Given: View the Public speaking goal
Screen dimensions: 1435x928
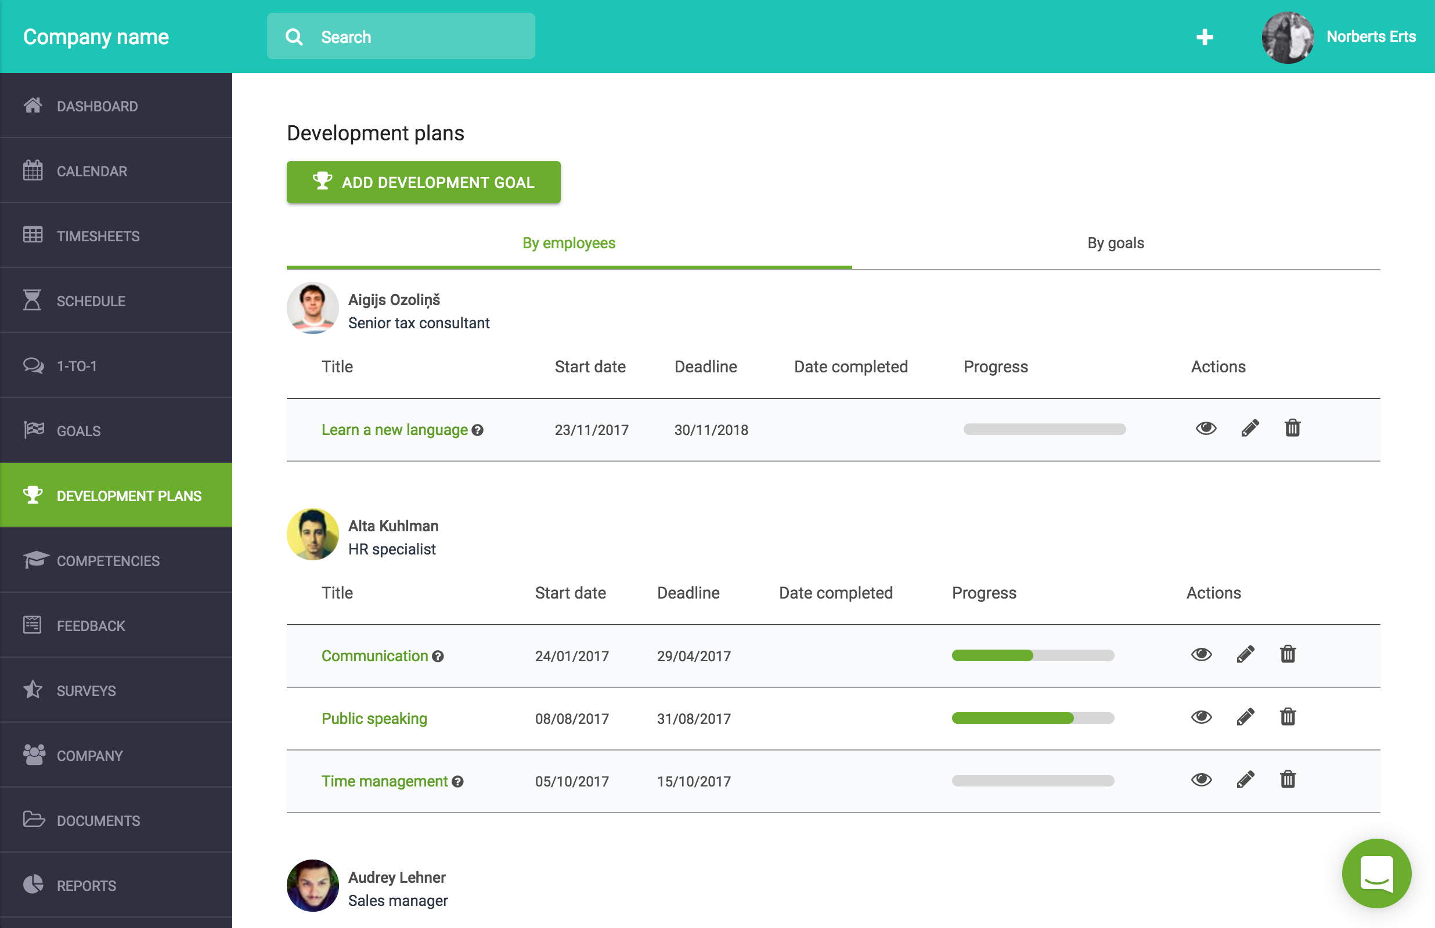Looking at the screenshot, I should [1201, 717].
